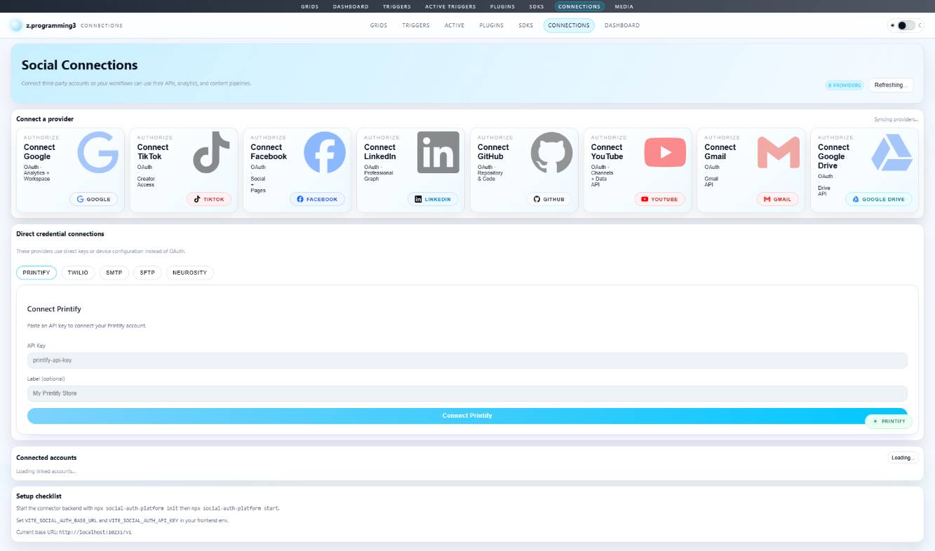Viewport: 935px width, 551px height.
Task: Authorize with the GOOGLE pill button
Action: tap(94, 199)
